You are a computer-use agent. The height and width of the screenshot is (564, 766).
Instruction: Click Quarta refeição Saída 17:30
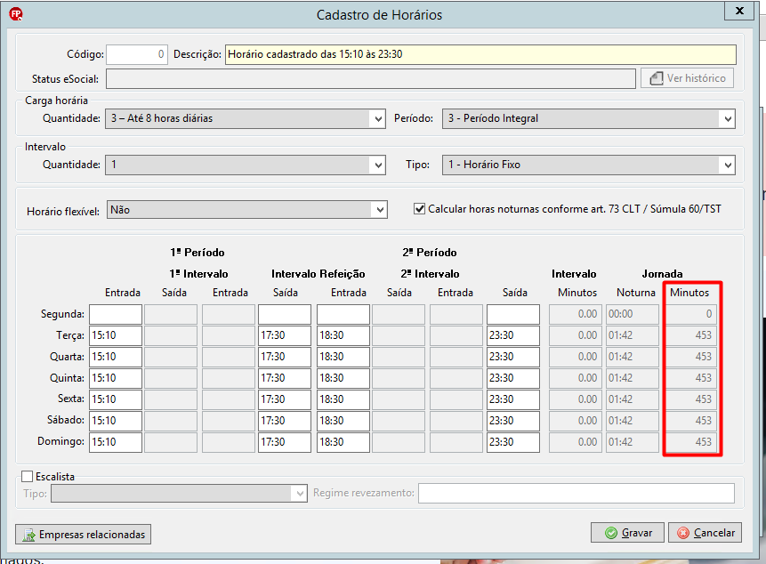tap(285, 357)
